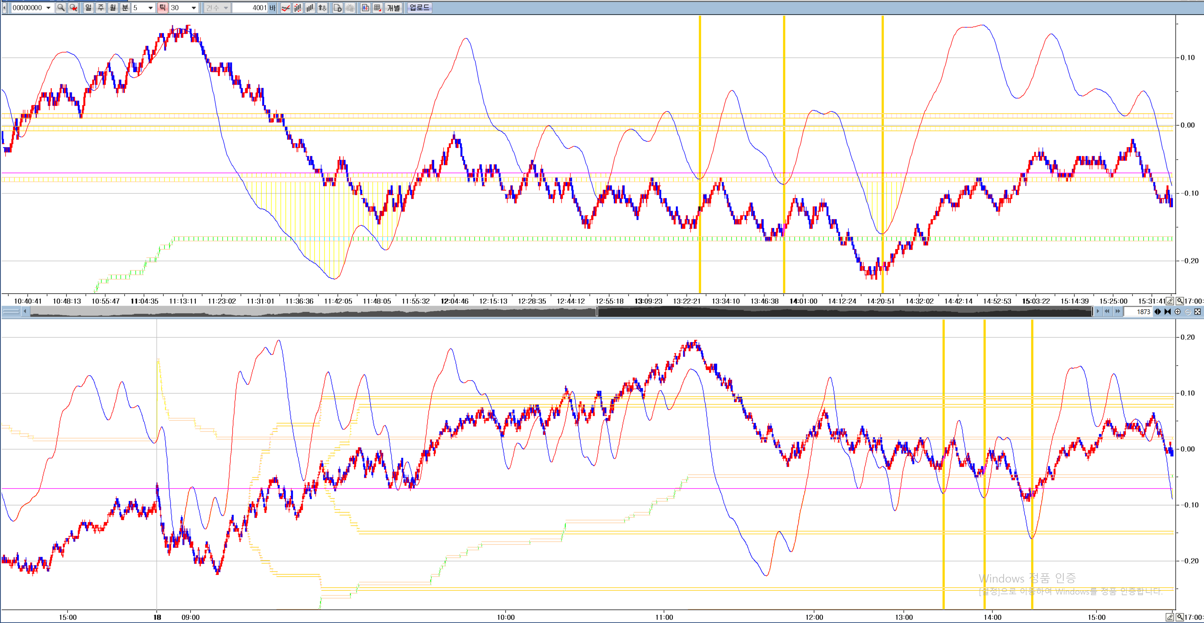Viewport: 1204px width, 623px height.
Task: Click the zoom-in plus circle icon
Action: pyautogui.click(x=1177, y=312)
